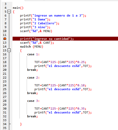Click the TOT formula with 0.25 discount
Viewport: 118px width, 130px height.
[x=60, y=62]
